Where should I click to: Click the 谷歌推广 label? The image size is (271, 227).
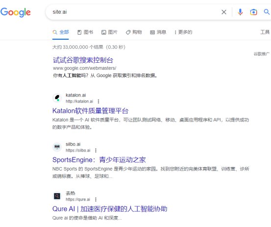tap(262, 54)
